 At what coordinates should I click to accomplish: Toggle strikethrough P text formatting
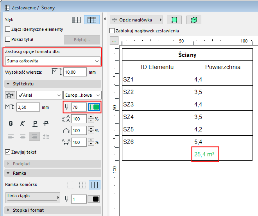[46, 123]
